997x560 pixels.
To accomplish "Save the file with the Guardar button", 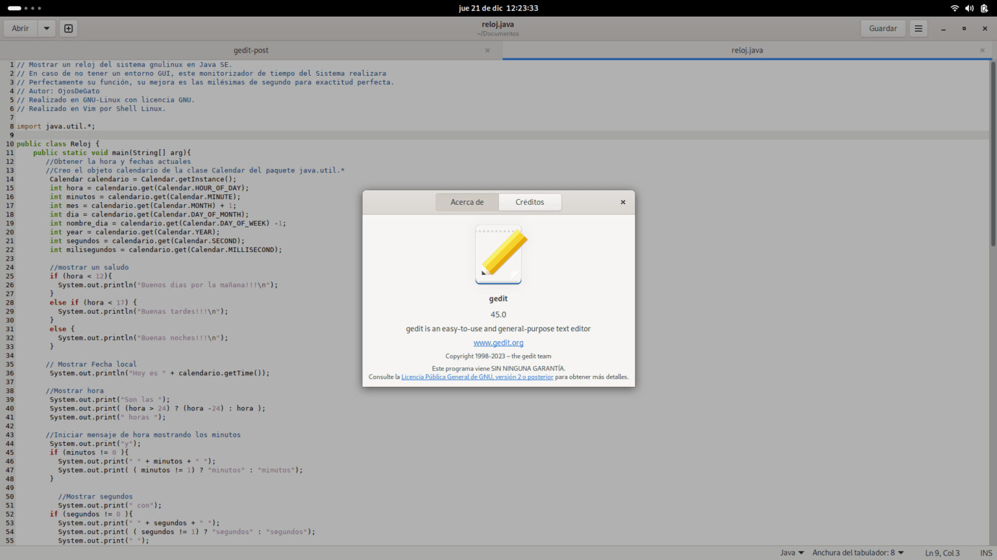I will [x=883, y=28].
